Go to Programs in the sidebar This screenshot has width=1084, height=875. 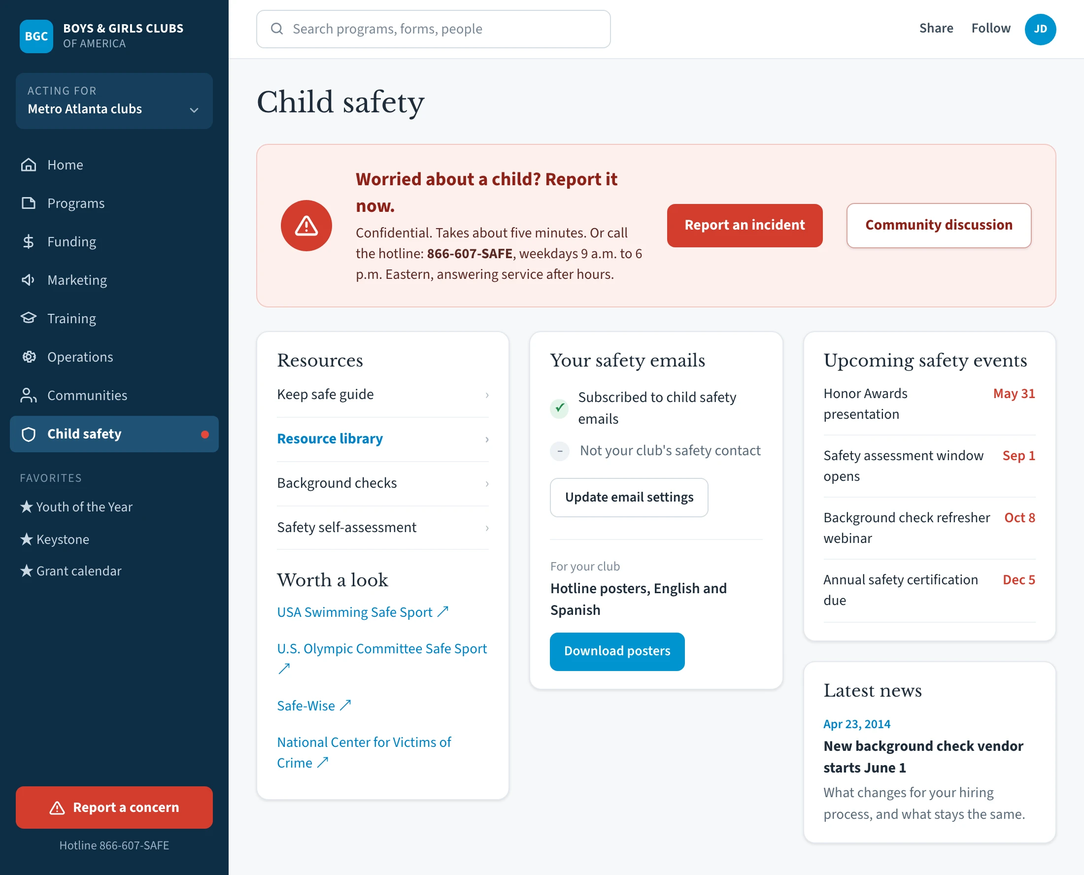click(114, 203)
